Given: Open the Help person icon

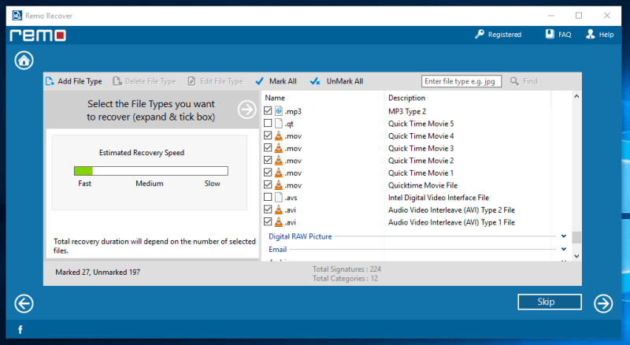Looking at the screenshot, I should point(590,34).
